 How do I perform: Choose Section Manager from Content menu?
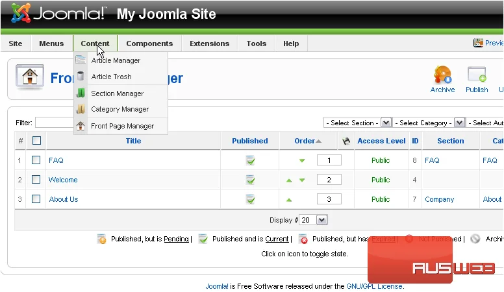[x=121, y=93]
